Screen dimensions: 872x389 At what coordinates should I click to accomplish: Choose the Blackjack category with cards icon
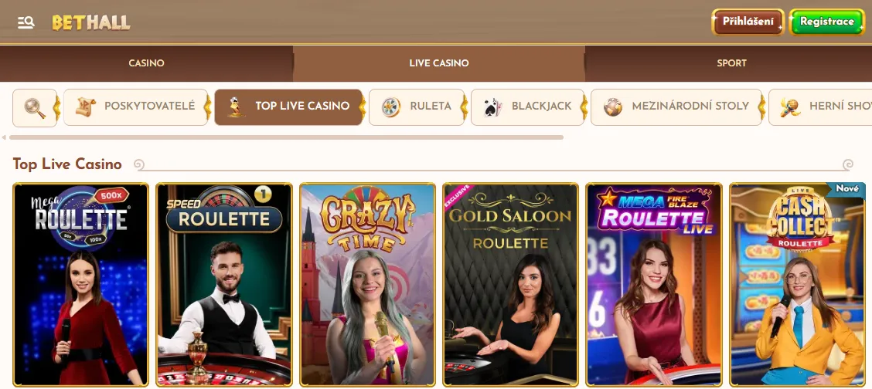(527, 107)
